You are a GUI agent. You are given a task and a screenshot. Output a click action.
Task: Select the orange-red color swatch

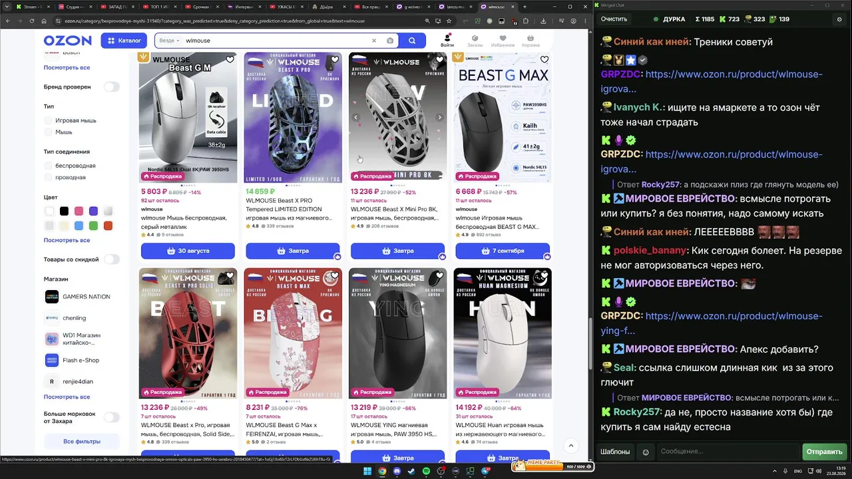click(x=108, y=226)
